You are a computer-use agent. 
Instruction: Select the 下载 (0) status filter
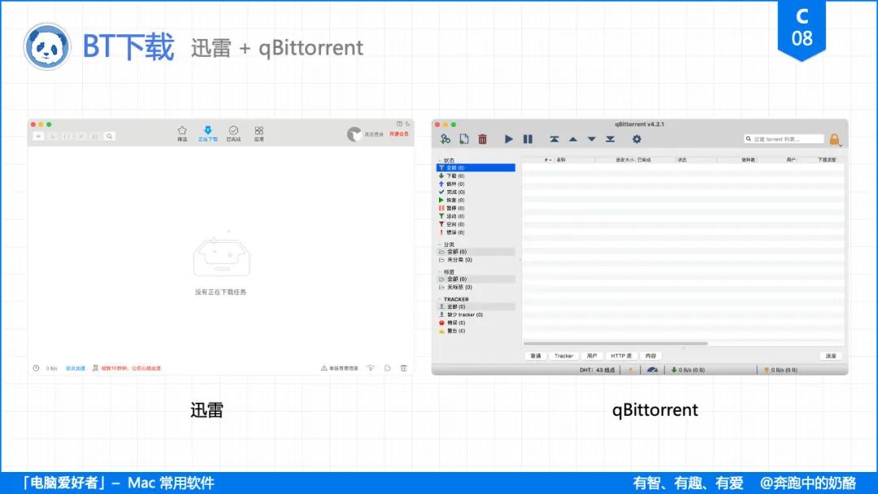tap(476, 175)
